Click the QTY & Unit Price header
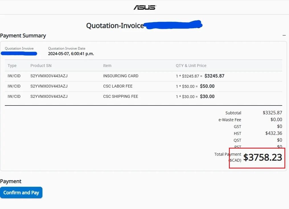This screenshot has height=209, width=289. pyautogui.click(x=191, y=66)
